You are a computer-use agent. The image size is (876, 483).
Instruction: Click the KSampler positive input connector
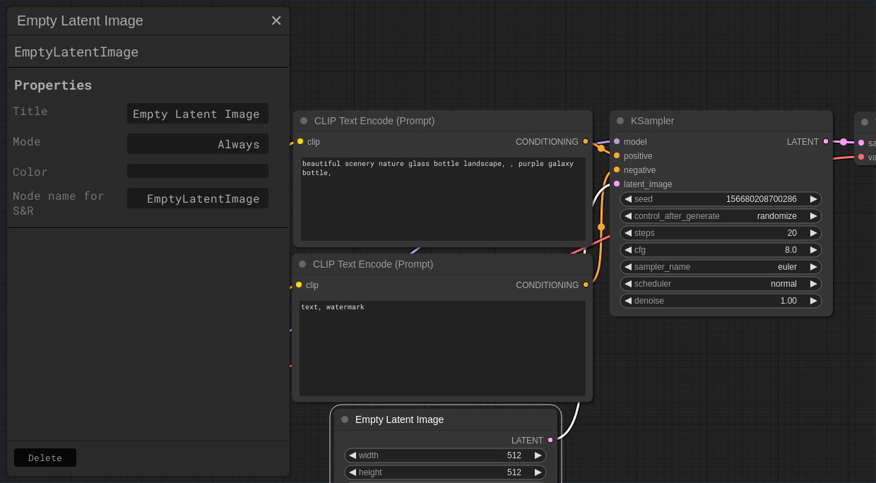[617, 155]
